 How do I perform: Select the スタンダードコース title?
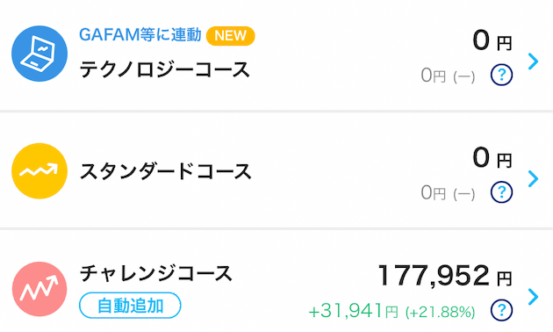coord(165,171)
